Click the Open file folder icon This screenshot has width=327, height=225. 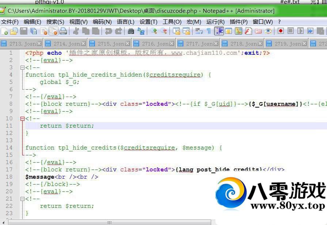pos(14,31)
